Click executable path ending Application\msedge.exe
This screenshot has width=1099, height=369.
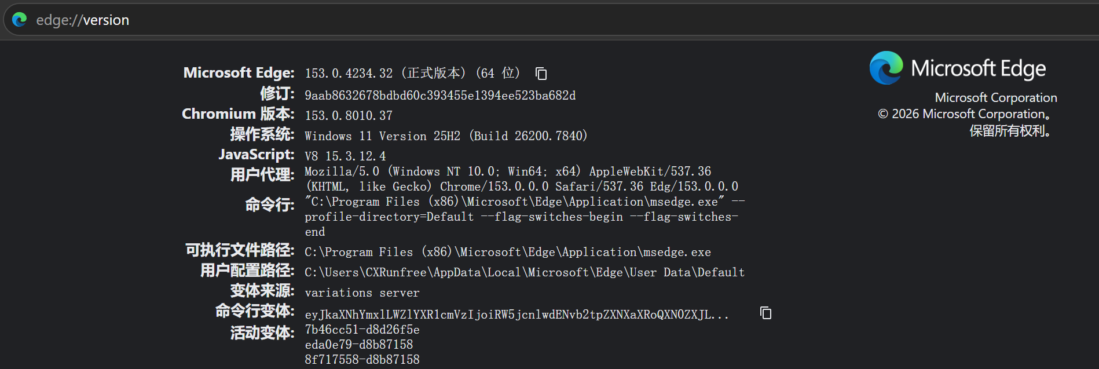coord(508,252)
